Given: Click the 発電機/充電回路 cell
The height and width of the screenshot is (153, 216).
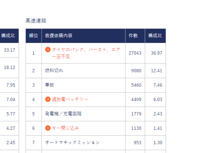Looking at the screenshot, I should [63, 114].
